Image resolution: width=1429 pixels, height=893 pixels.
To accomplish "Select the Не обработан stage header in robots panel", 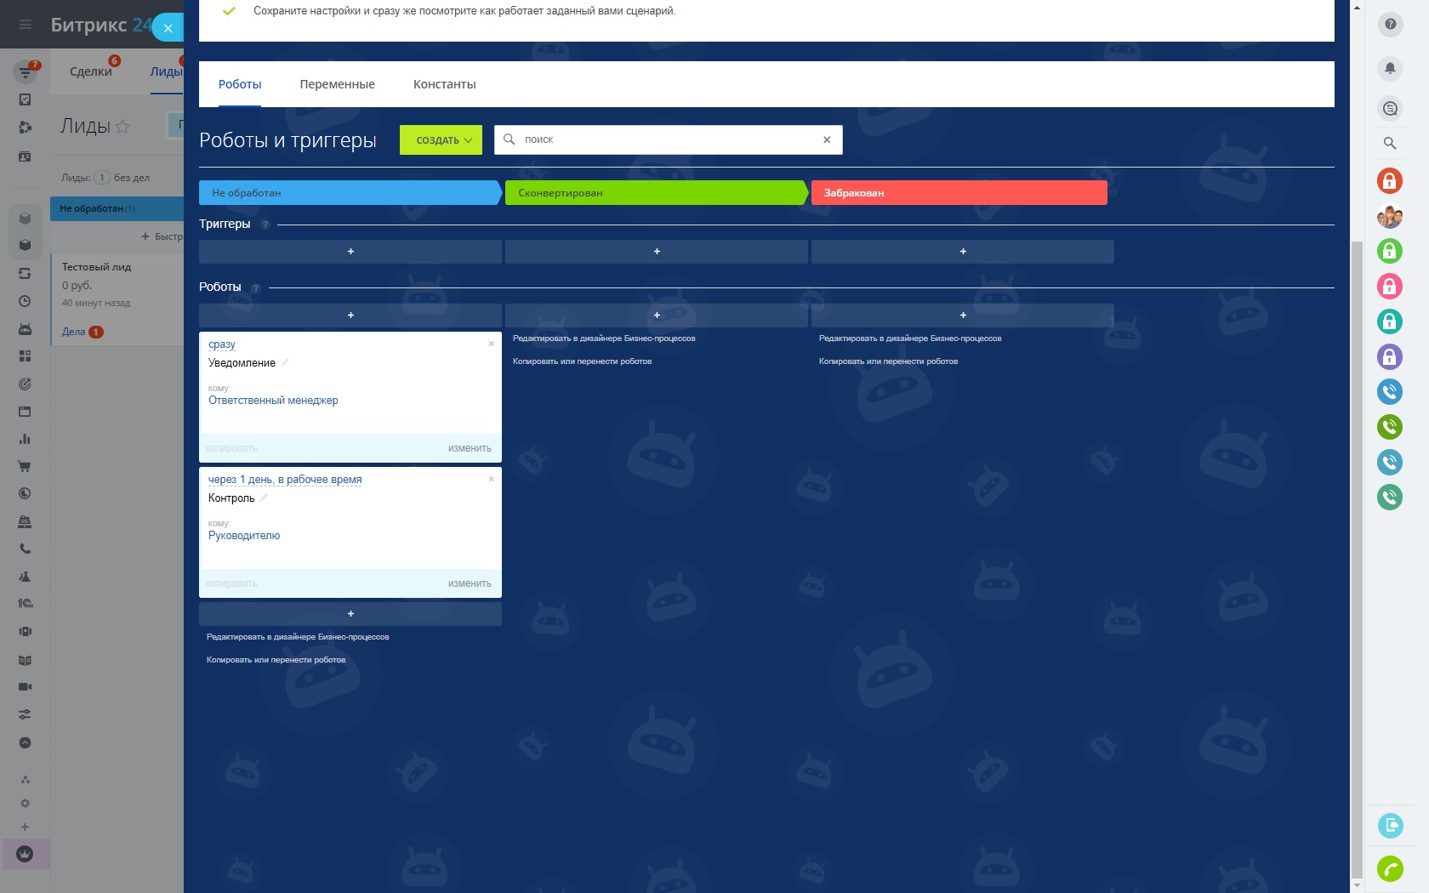I will coord(350,193).
